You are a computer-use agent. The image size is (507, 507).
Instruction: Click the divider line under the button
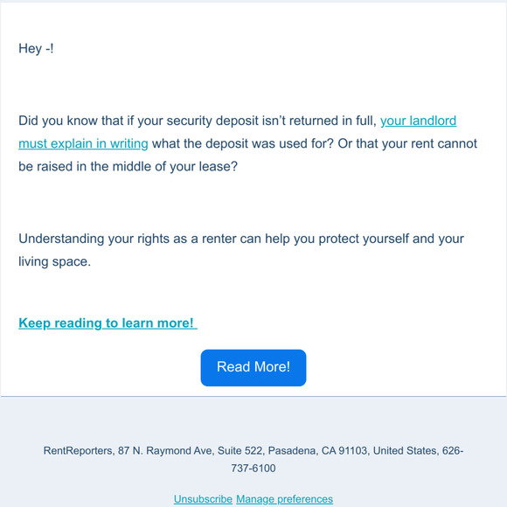pyautogui.click(x=253, y=396)
